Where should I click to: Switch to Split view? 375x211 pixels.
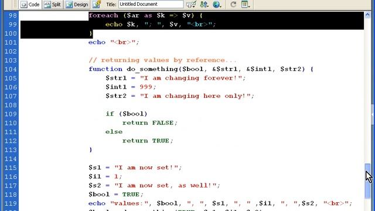point(53,4)
